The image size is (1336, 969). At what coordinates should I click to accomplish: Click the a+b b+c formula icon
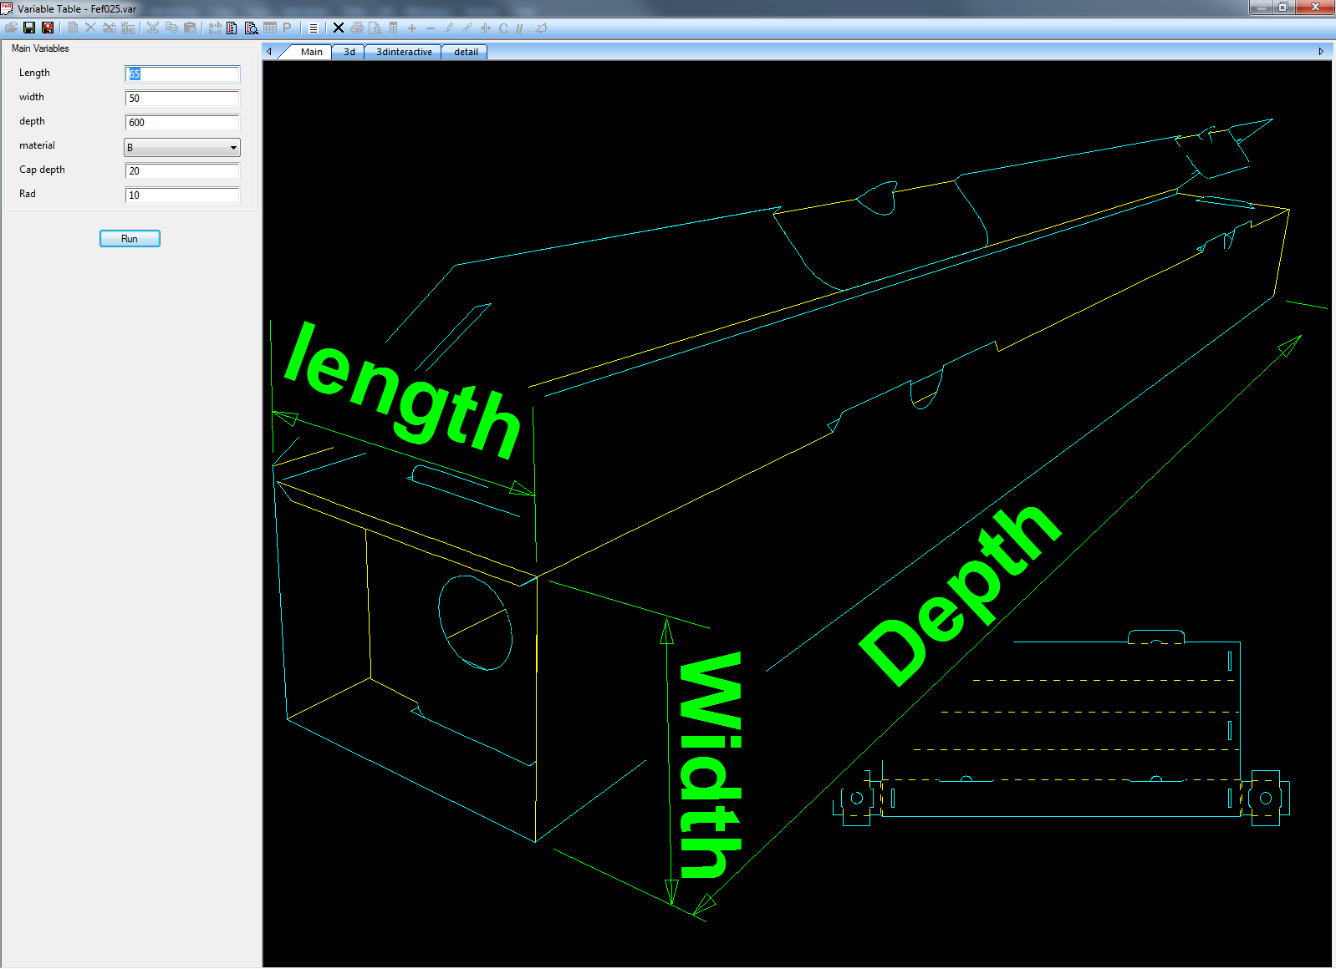pyautogui.click(x=215, y=28)
